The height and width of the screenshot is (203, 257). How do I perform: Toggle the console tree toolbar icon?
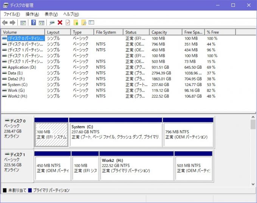point(23,23)
